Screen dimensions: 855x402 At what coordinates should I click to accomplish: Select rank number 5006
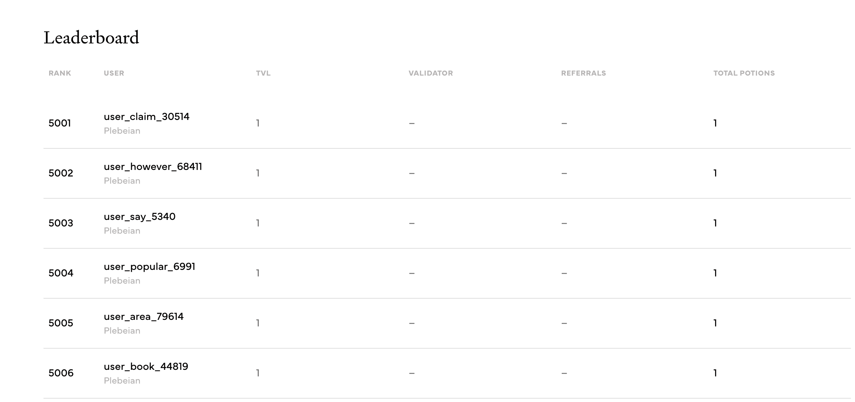(61, 373)
